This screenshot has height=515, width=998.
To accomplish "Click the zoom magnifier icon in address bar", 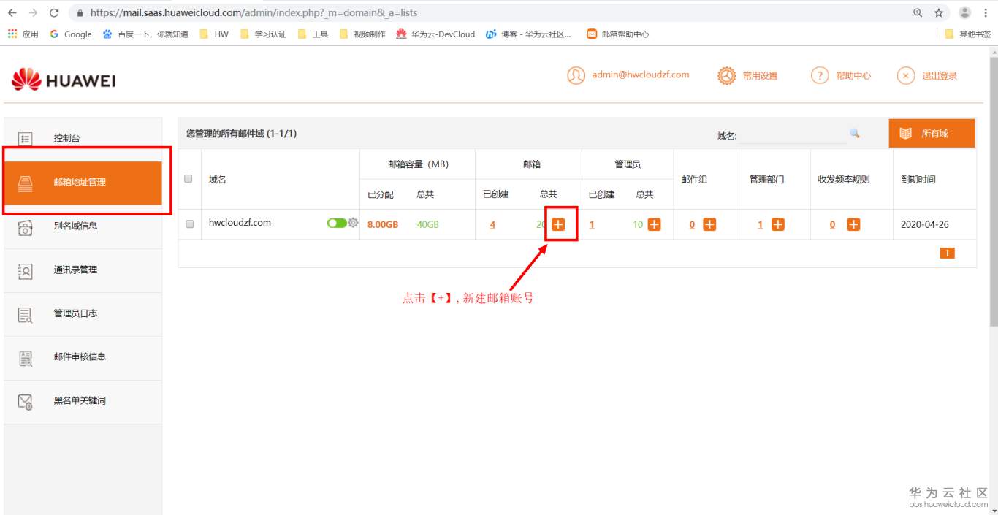I will (918, 12).
